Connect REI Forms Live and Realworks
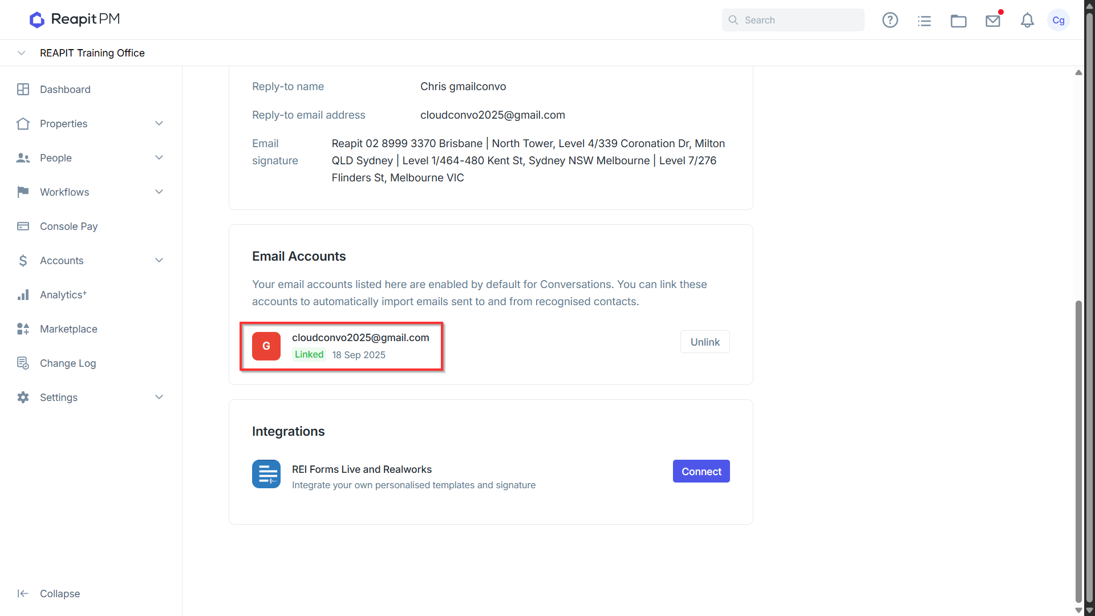Screen dimensions: 1095x616 701,471
